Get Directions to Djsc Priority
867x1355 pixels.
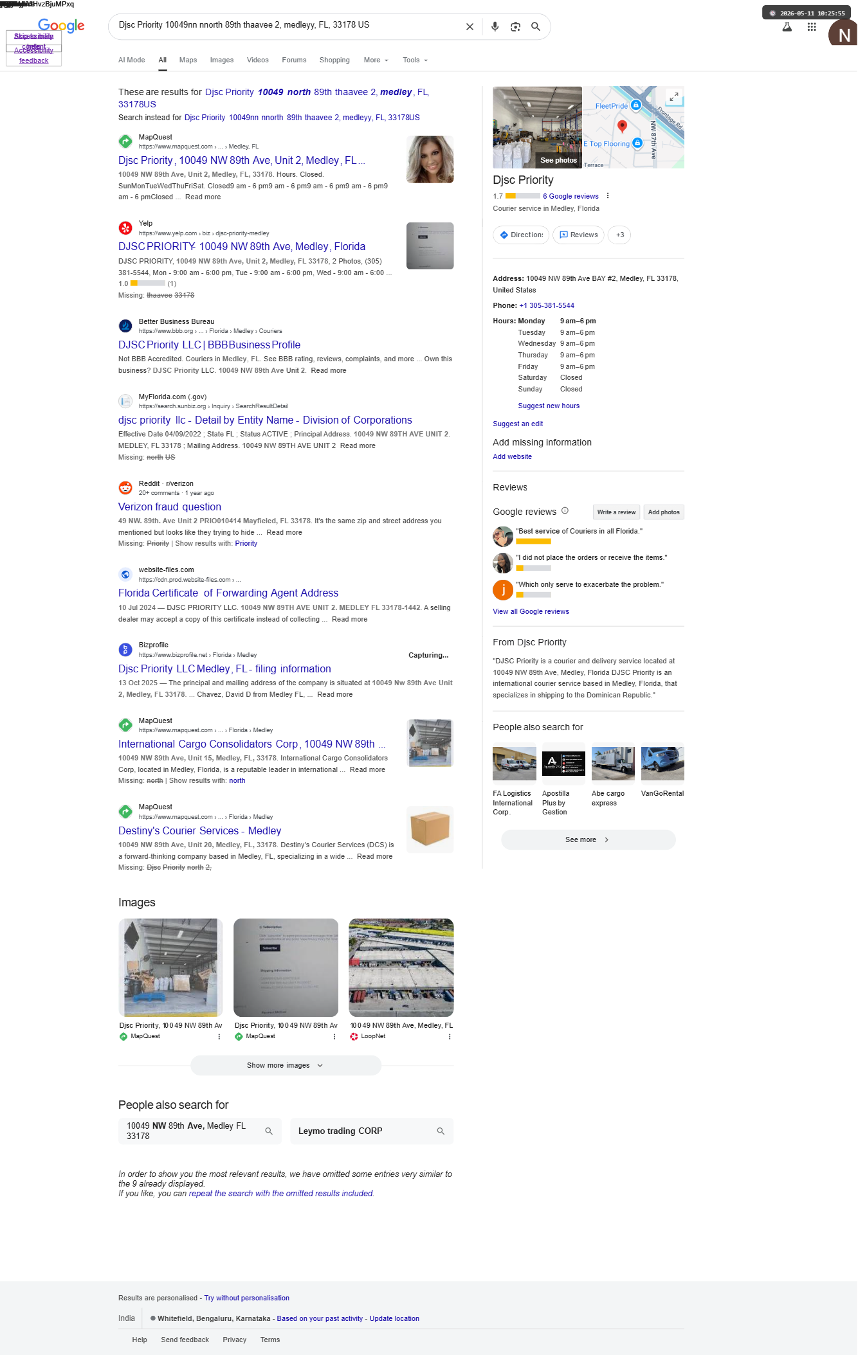click(x=521, y=235)
